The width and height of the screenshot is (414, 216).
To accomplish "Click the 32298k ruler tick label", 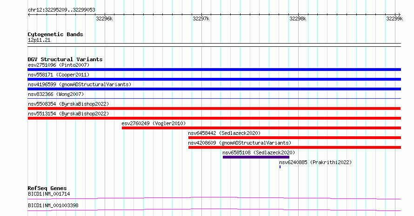I will coord(298,19).
